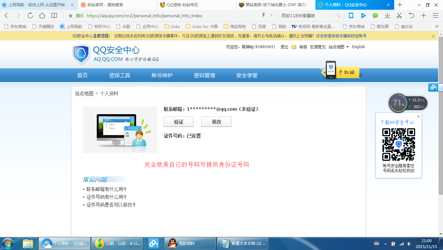Show hidden tray icons arrow
Image resolution: width=443 pixels, height=250 pixels.
[385, 243]
